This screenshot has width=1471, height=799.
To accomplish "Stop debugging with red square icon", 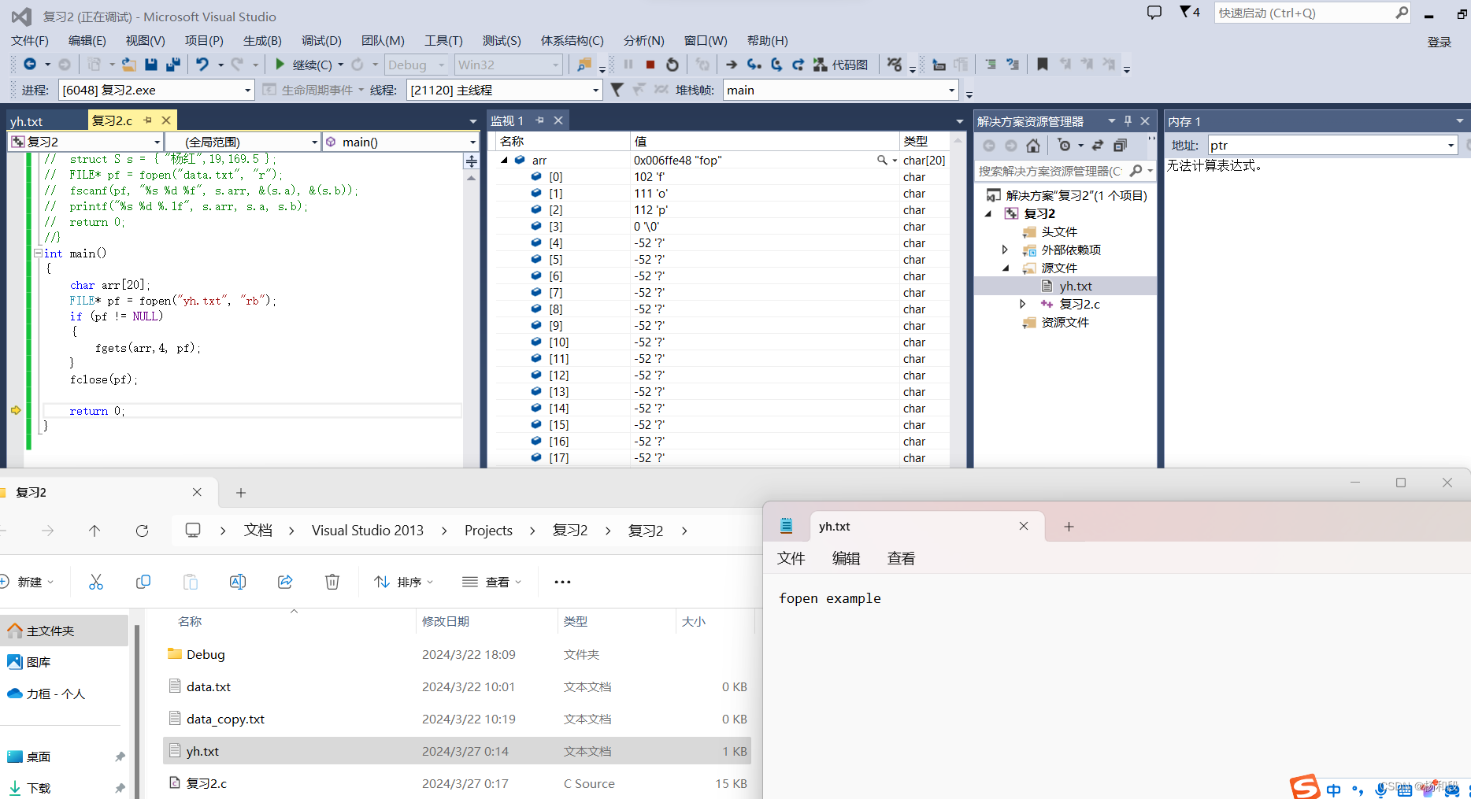I will pyautogui.click(x=650, y=65).
